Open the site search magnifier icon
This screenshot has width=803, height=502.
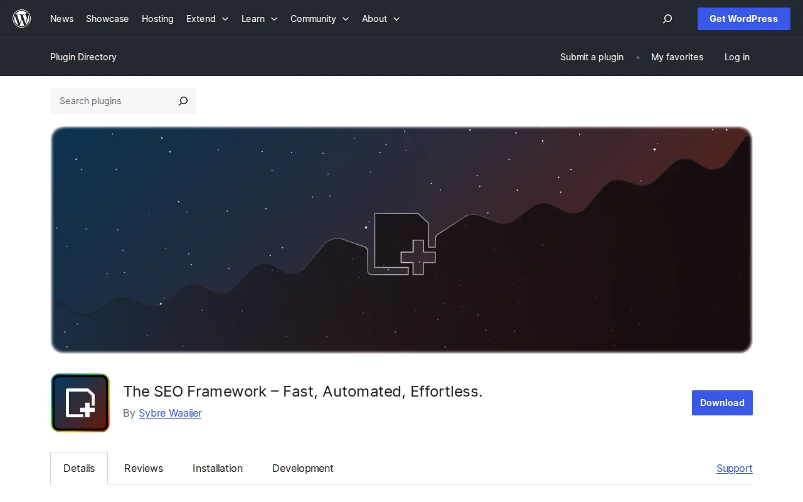tap(667, 19)
